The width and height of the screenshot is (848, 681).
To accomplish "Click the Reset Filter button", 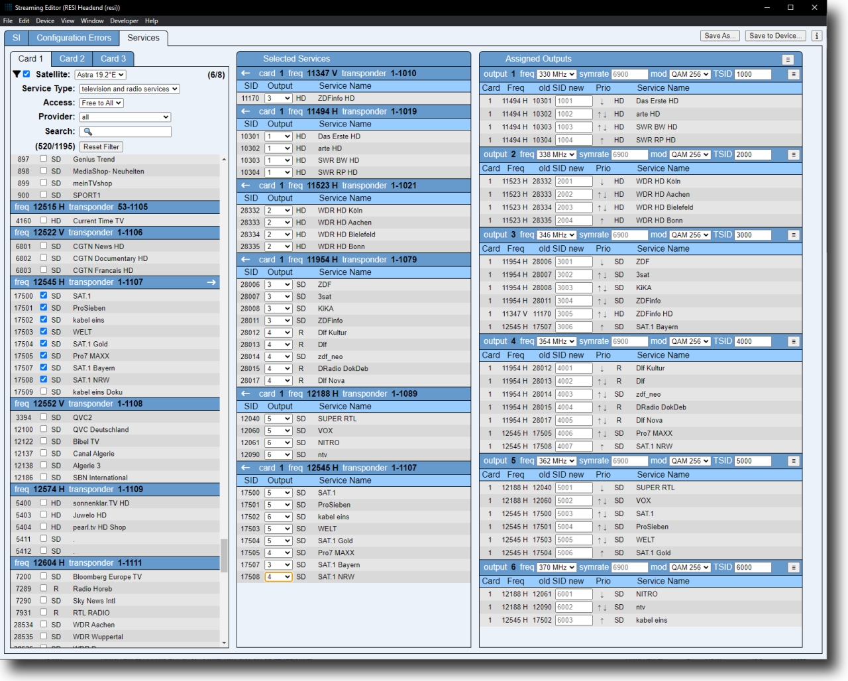I will tap(101, 147).
